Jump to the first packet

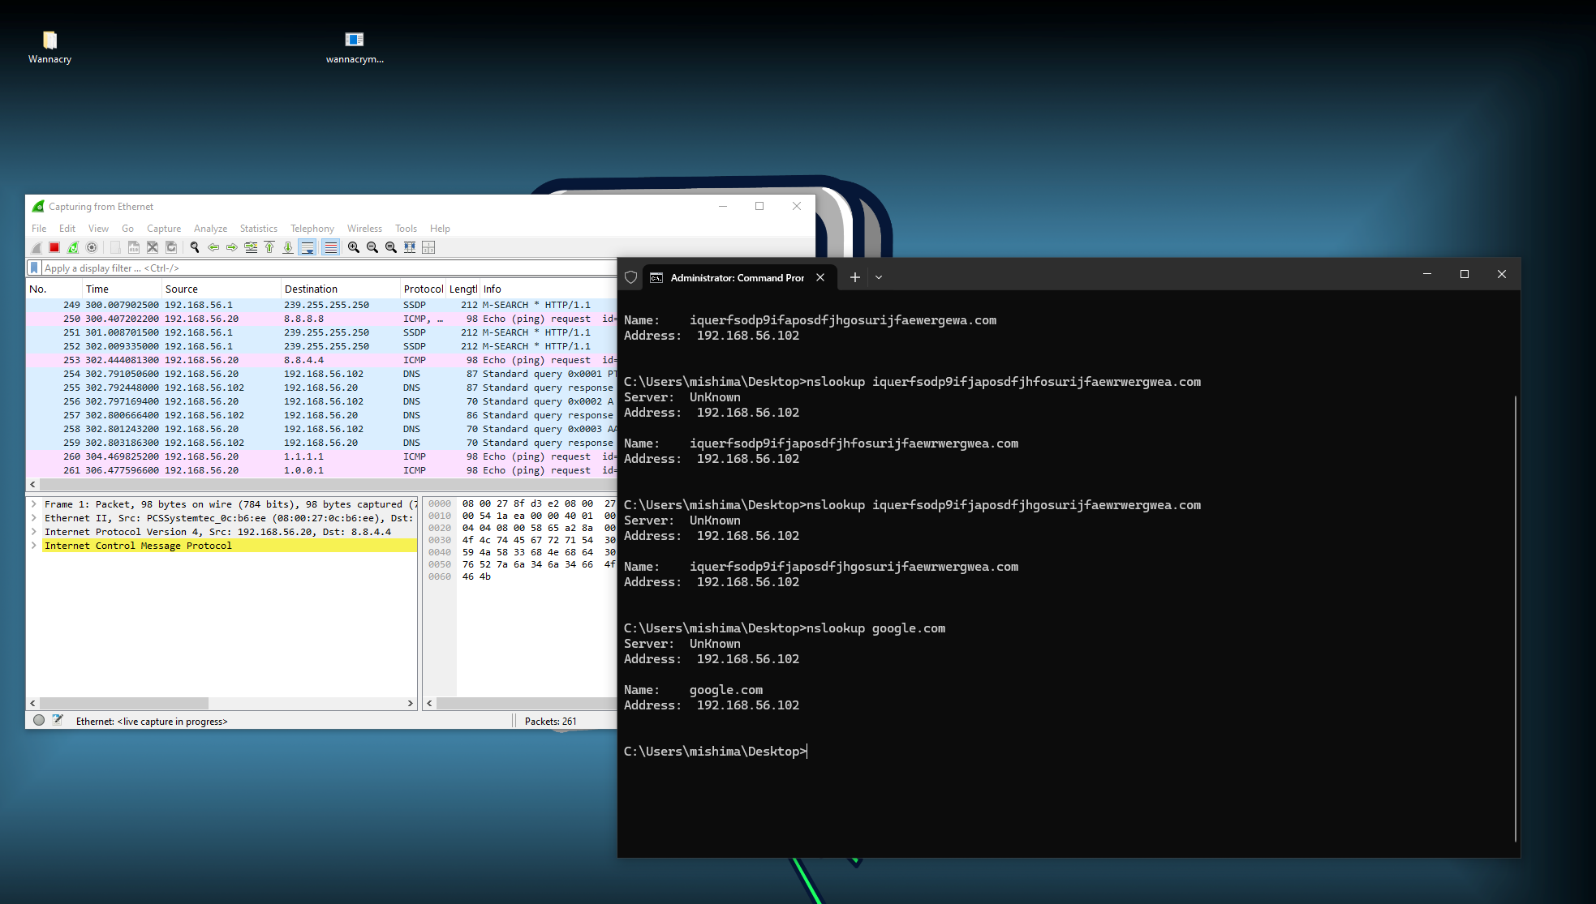coord(269,247)
